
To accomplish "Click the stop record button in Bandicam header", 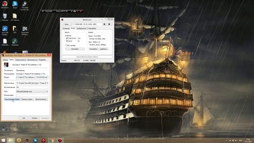I will click(x=109, y=24).
